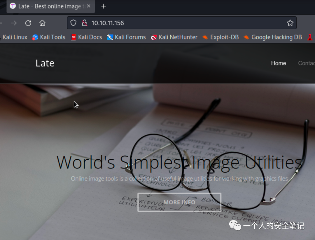Open tracking protection shield icon
This screenshot has width=315, height=240.
click(73, 23)
